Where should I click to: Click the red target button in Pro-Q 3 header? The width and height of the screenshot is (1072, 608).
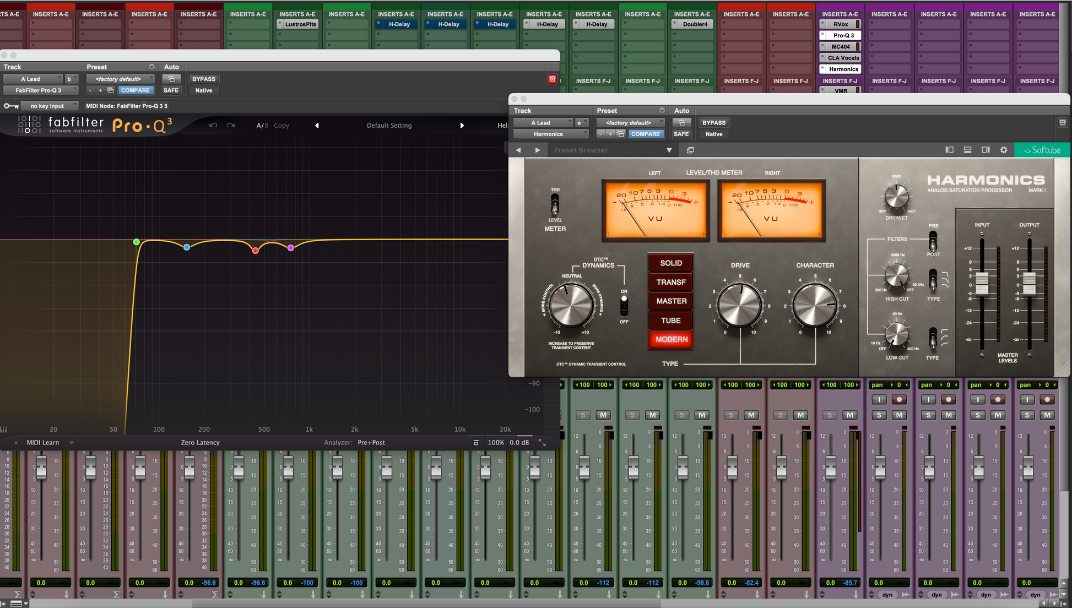pos(552,79)
